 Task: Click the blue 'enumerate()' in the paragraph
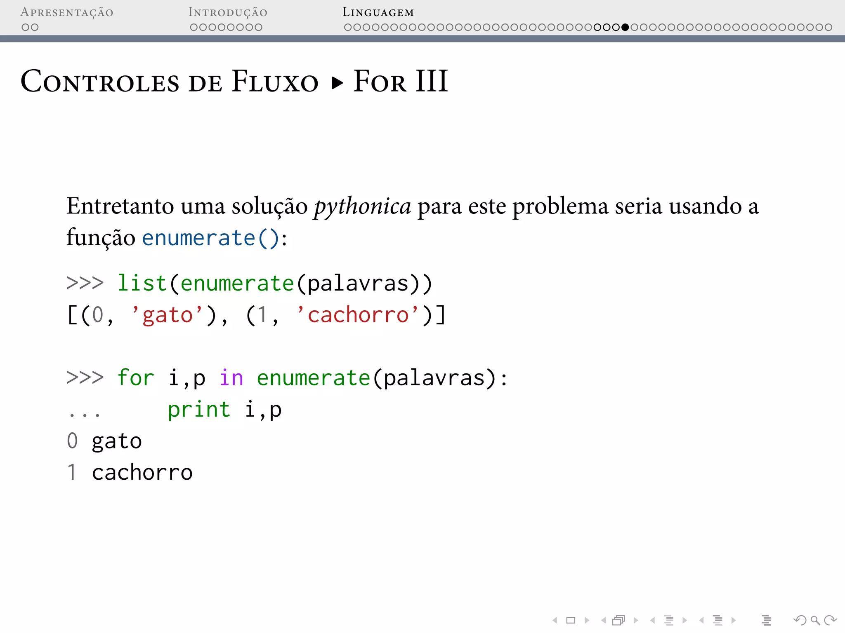(x=211, y=239)
